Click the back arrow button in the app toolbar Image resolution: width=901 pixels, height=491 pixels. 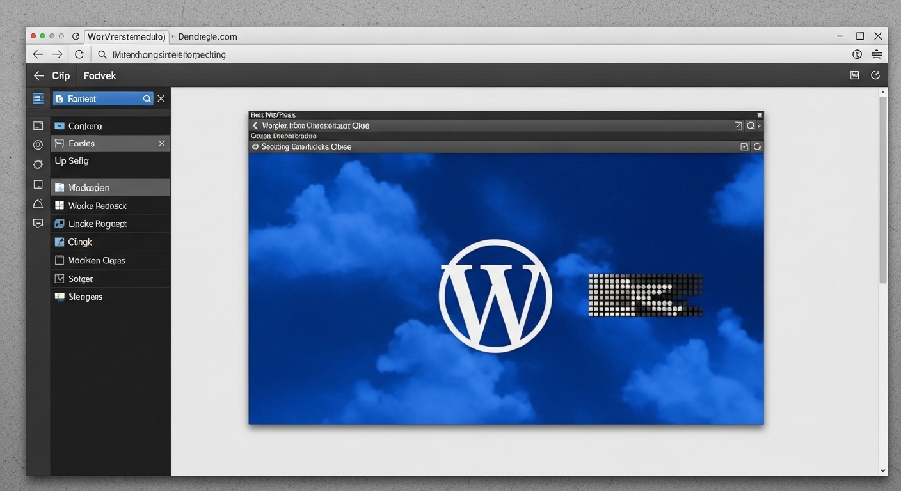click(x=38, y=75)
